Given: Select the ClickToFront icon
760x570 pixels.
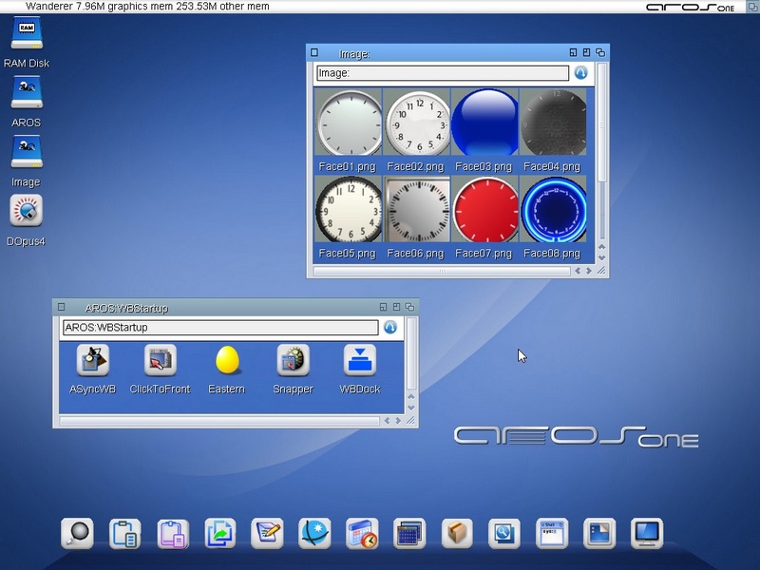Looking at the screenshot, I should click(160, 360).
